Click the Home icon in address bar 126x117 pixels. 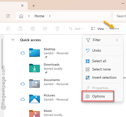point(21,16)
